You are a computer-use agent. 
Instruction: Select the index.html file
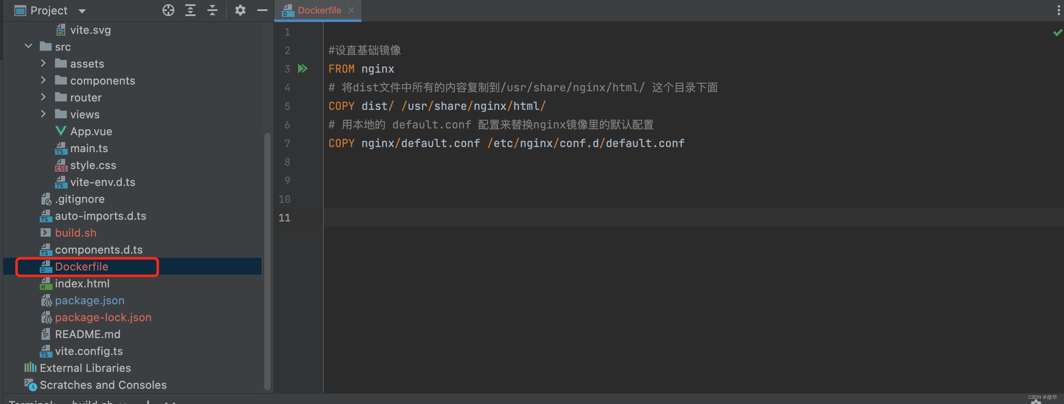point(82,284)
